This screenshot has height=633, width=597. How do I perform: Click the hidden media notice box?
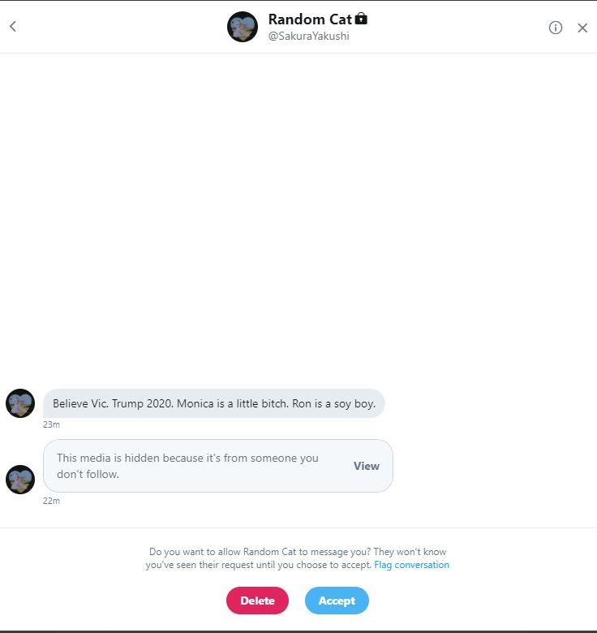coord(218,466)
